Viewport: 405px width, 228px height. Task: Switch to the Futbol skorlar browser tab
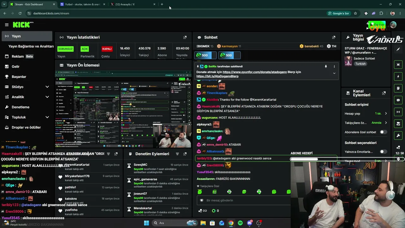(82, 4)
